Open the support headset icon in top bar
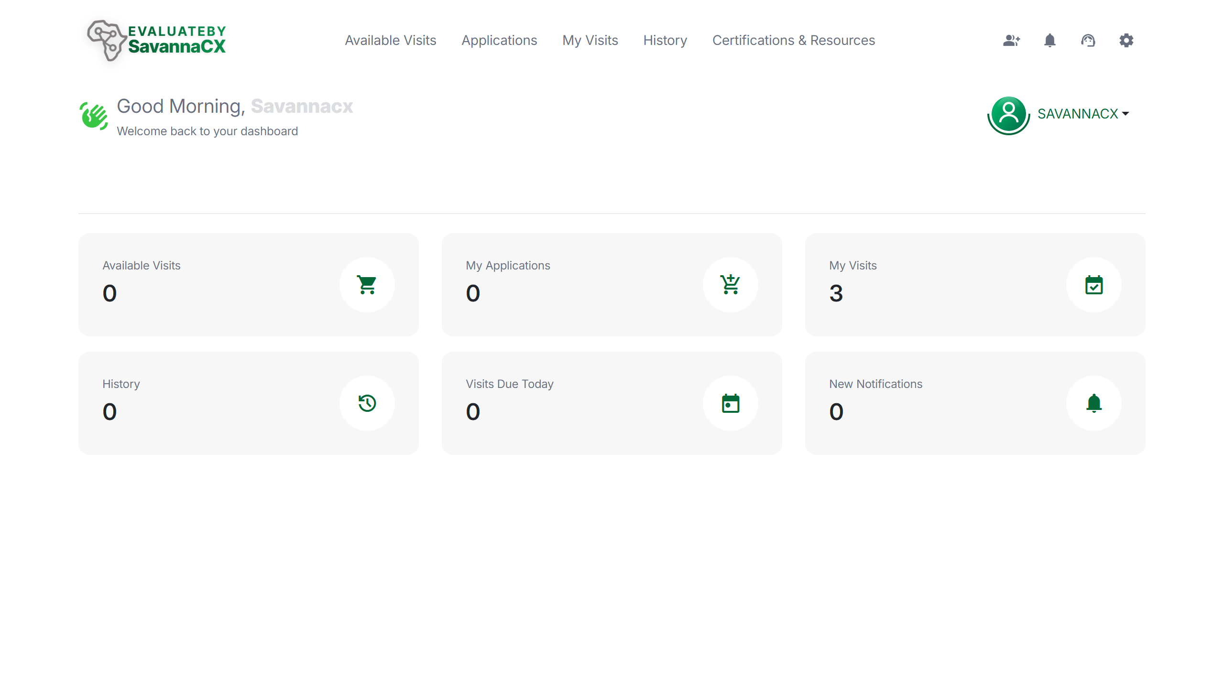 (x=1088, y=40)
